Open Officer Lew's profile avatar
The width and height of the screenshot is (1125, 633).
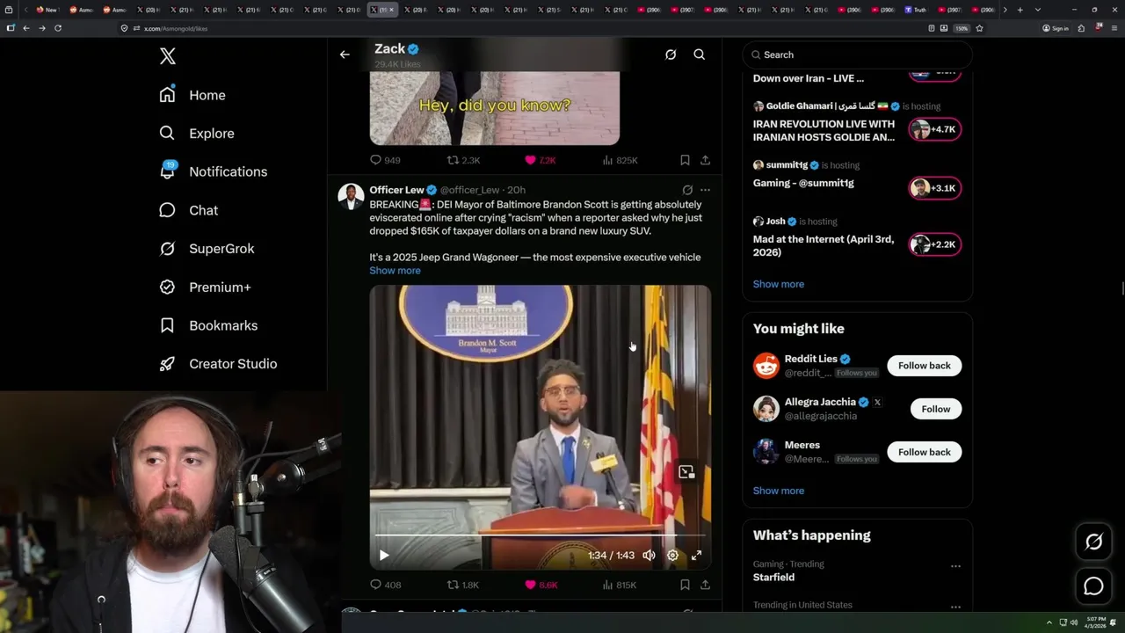coord(351,196)
